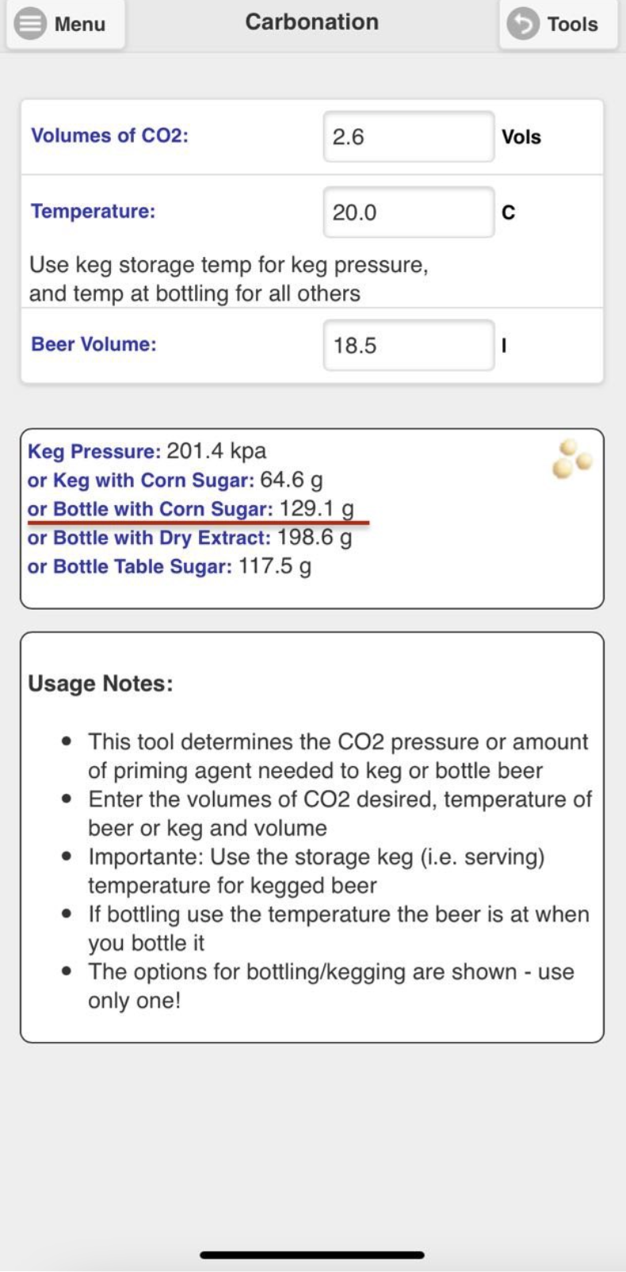
Task: Click the "use only one!" usage note
Action: [x=330, y=986]
